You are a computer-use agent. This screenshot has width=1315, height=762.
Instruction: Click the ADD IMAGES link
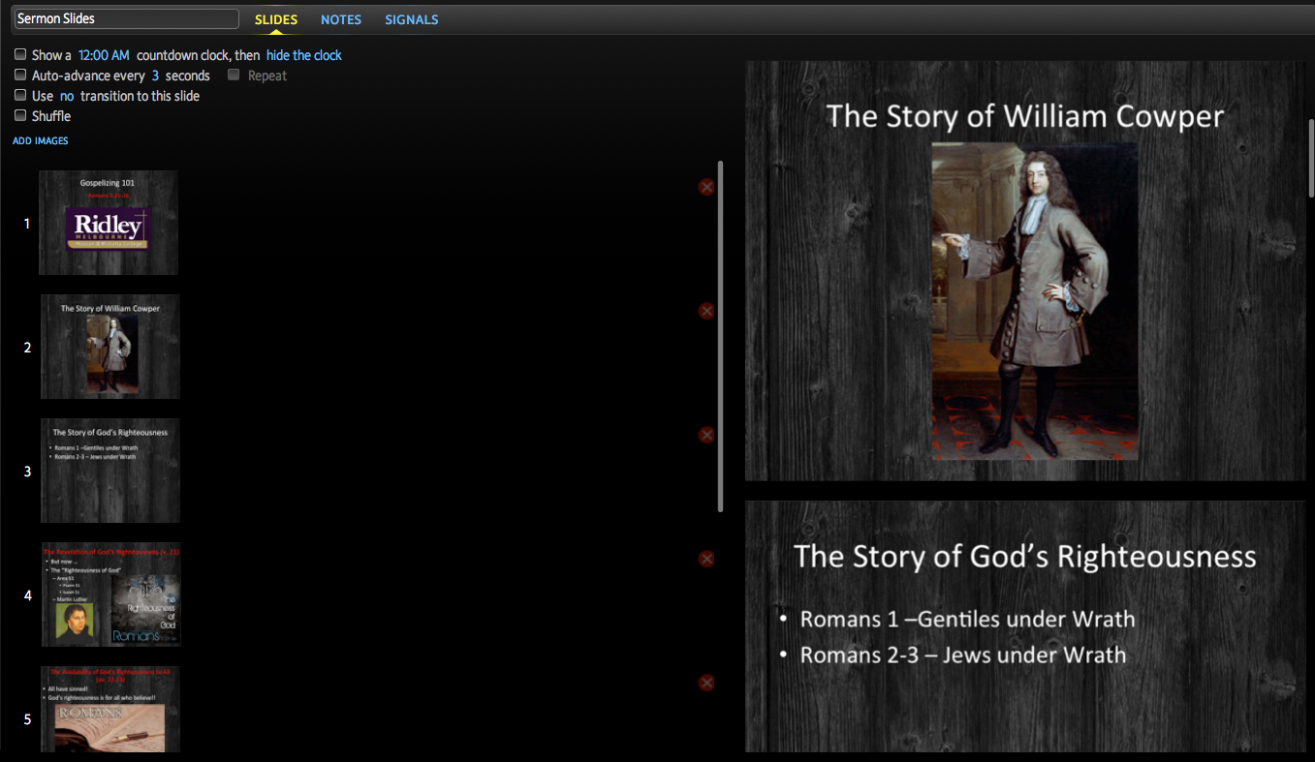41,141
